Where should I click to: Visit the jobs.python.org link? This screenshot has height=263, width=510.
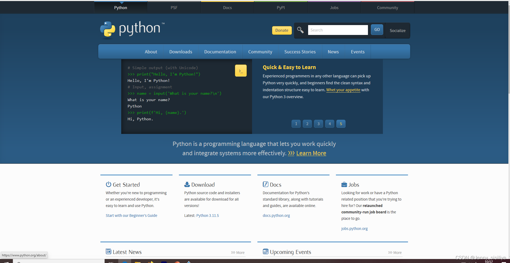355,229
